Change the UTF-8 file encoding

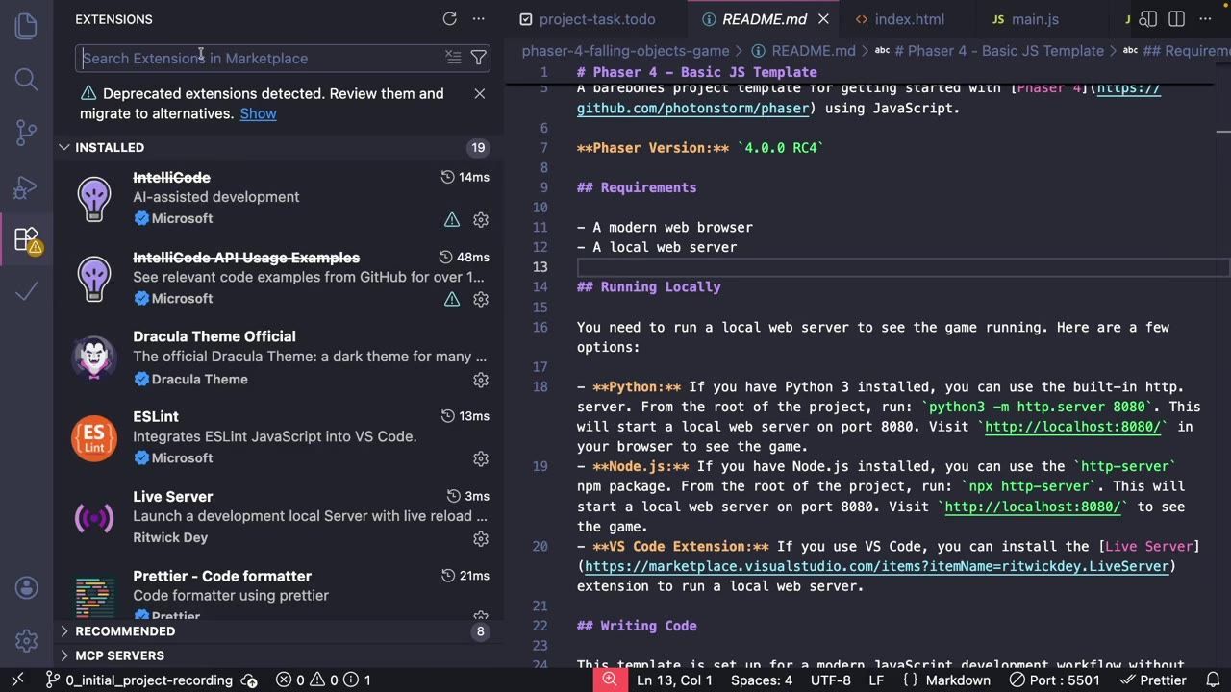[831, 680]
